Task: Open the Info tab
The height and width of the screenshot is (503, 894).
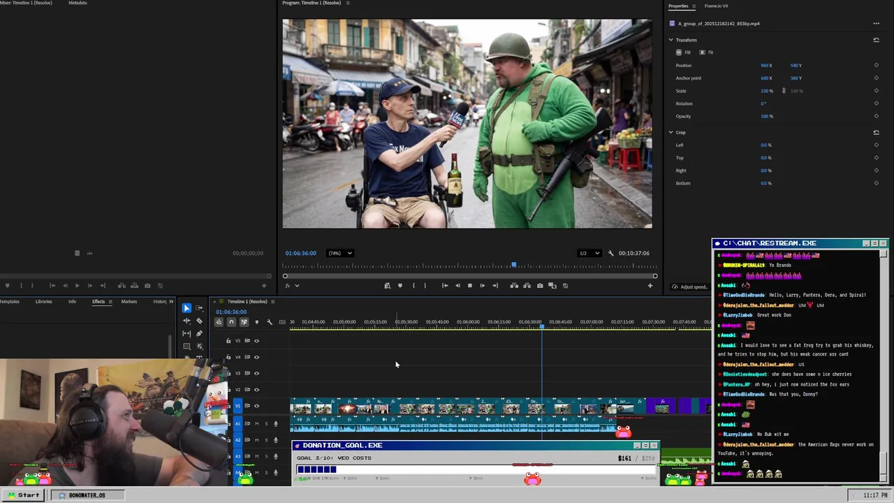Action: (72, 302)
